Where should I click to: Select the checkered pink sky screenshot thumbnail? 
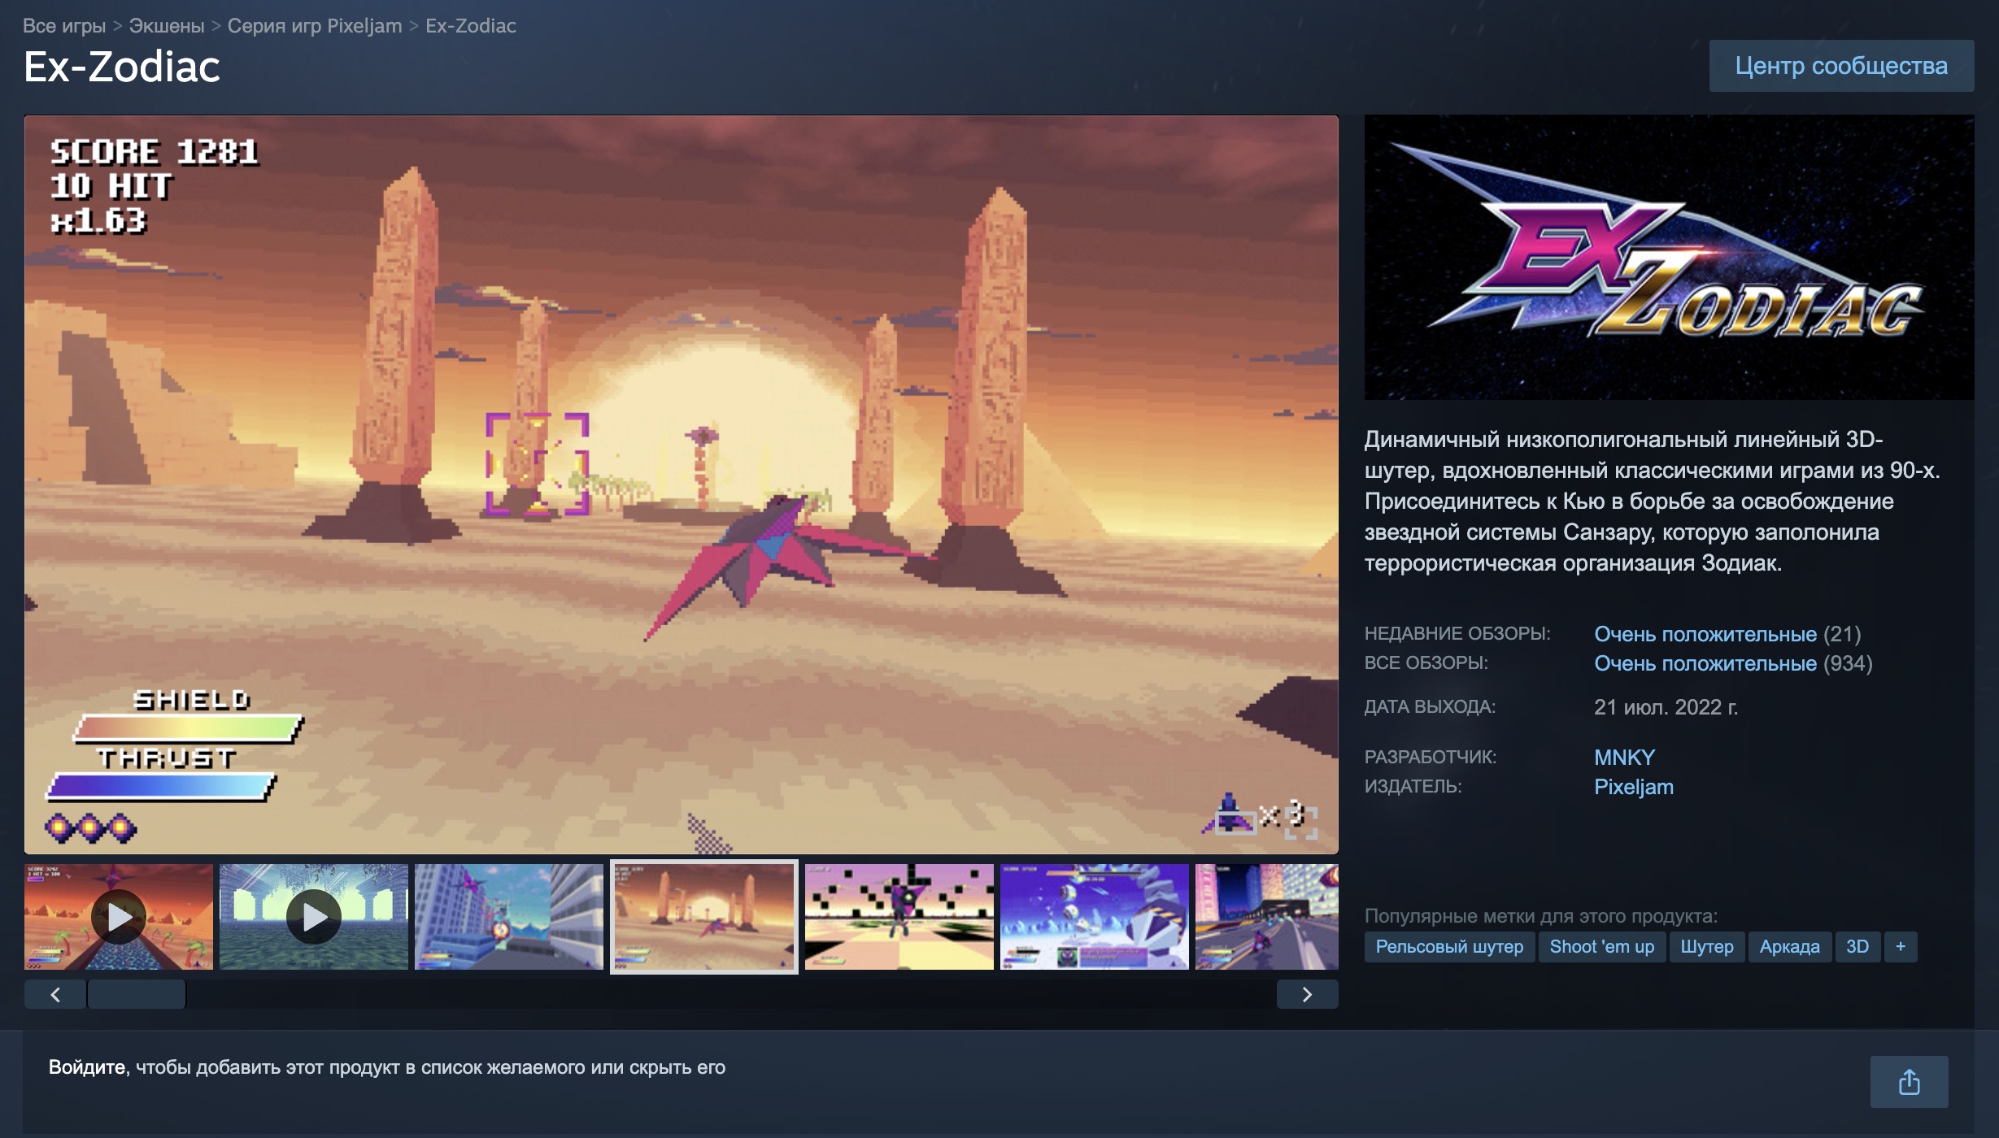click(899, 917)
